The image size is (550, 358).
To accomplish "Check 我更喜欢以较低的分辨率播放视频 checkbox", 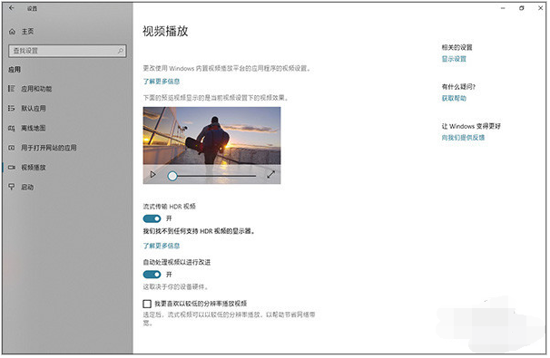I will tap(147, 304).
